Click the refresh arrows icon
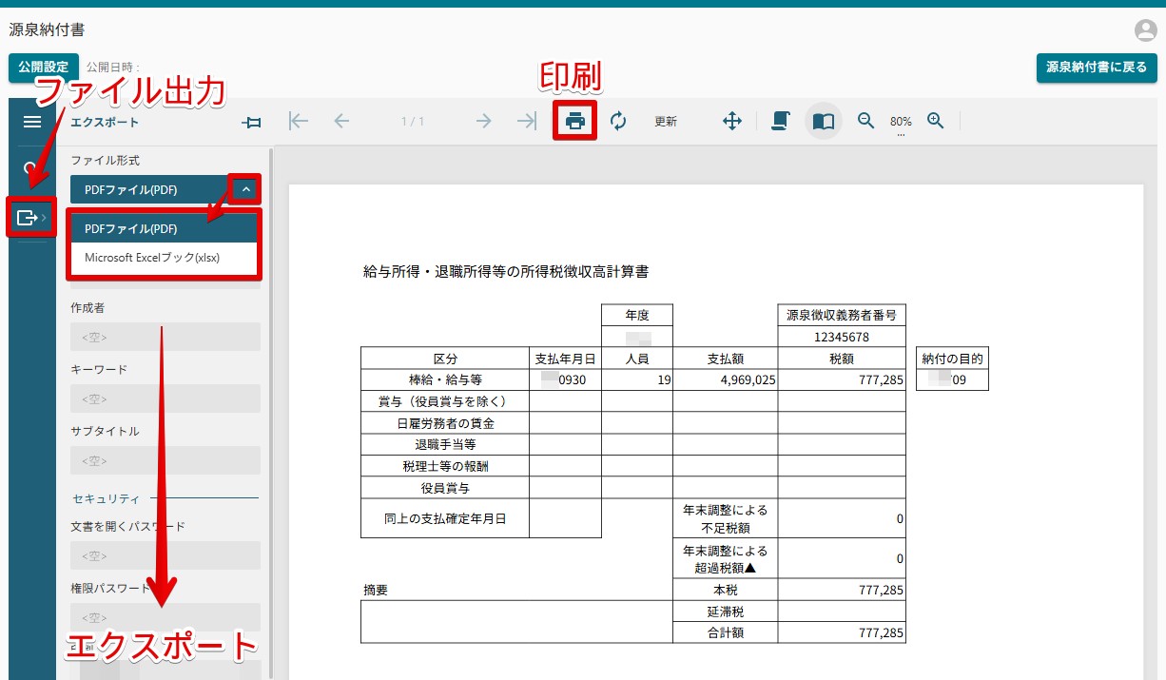The image size is (1166, 680). pyautogui.click(x=618, y=121)
